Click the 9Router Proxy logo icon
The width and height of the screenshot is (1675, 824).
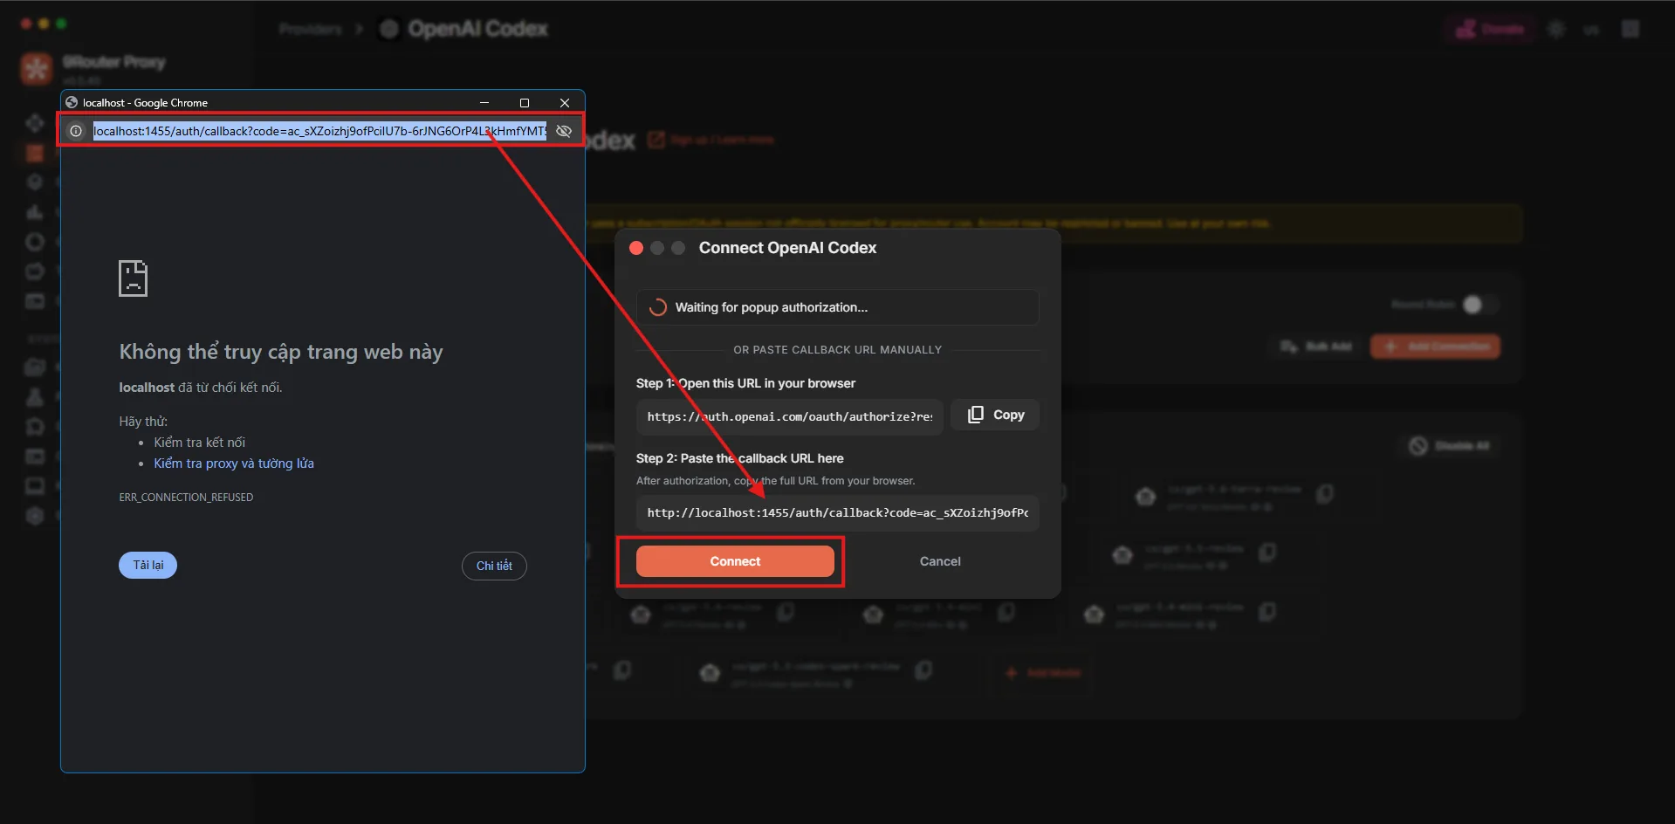[37, 69]
